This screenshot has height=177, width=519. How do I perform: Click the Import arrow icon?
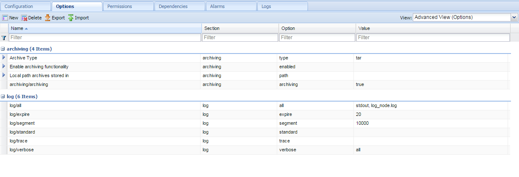point(71,18)
